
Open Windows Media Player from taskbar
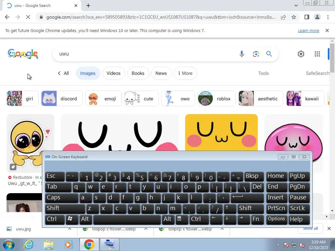68,244
